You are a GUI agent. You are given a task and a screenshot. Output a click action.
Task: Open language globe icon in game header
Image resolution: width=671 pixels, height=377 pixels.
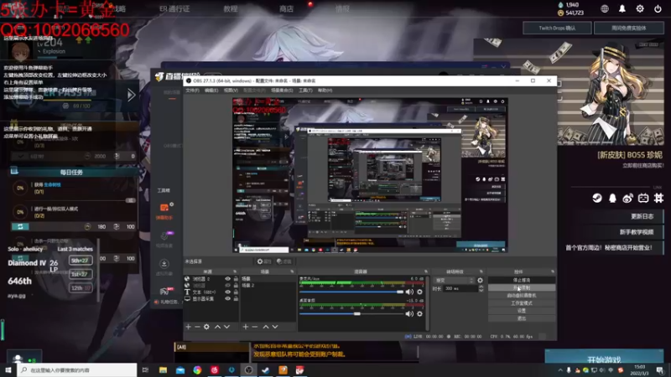(605, 8)
